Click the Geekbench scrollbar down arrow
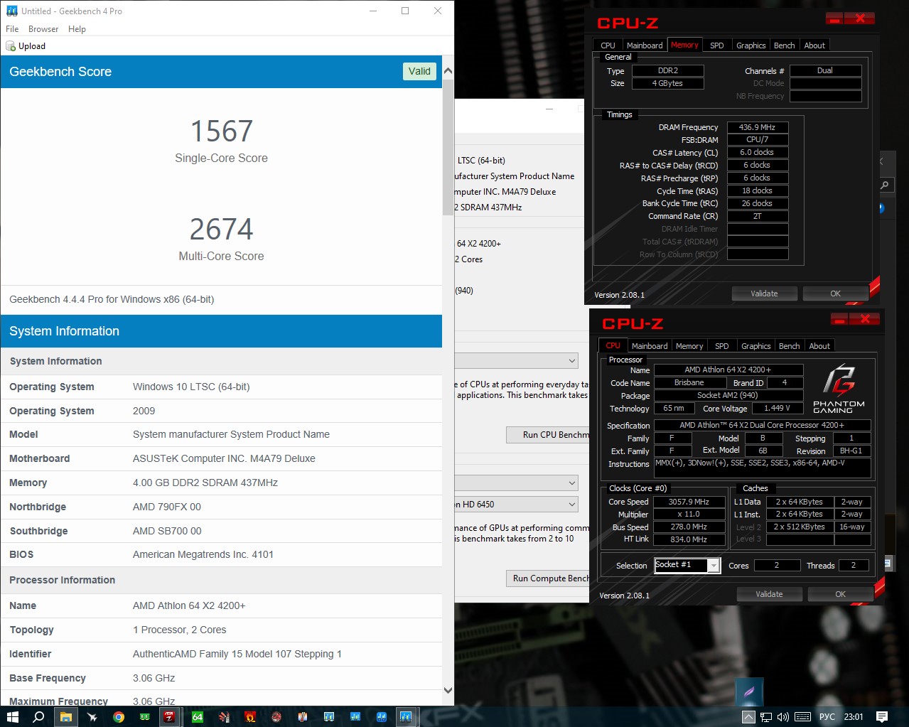909x727 pixels. pos(448,690)
